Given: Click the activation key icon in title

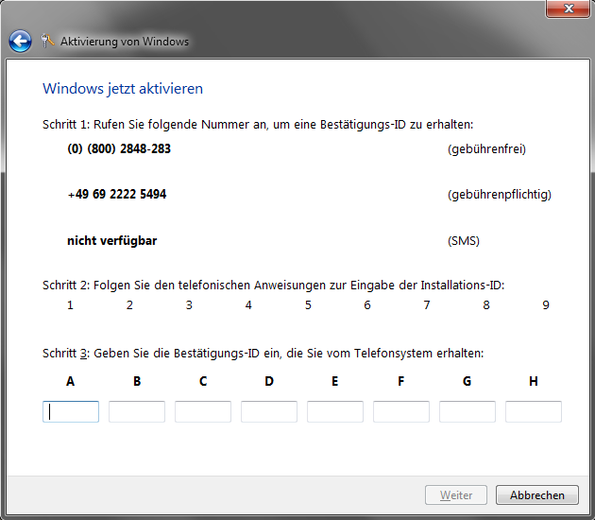Looking at the screenshot, I should [x=47, y=41].
